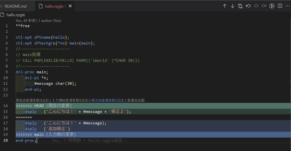This screenshot has height=151, width=291.
Task: Click the **free directive on line 1
Action: [x=23, y=26]
